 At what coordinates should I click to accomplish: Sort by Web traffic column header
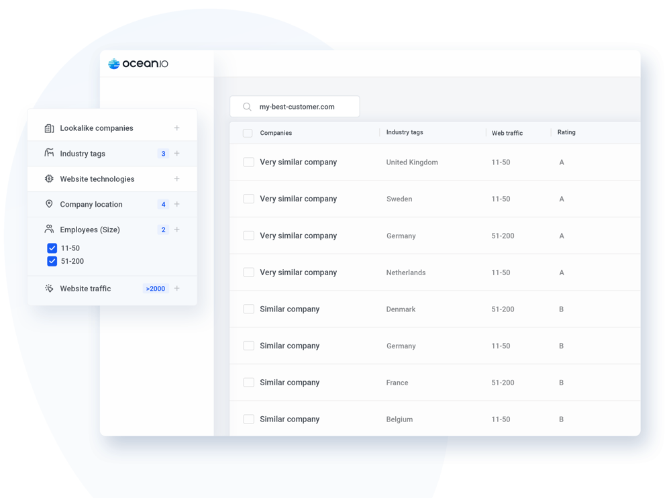click(x=507, y=133)
